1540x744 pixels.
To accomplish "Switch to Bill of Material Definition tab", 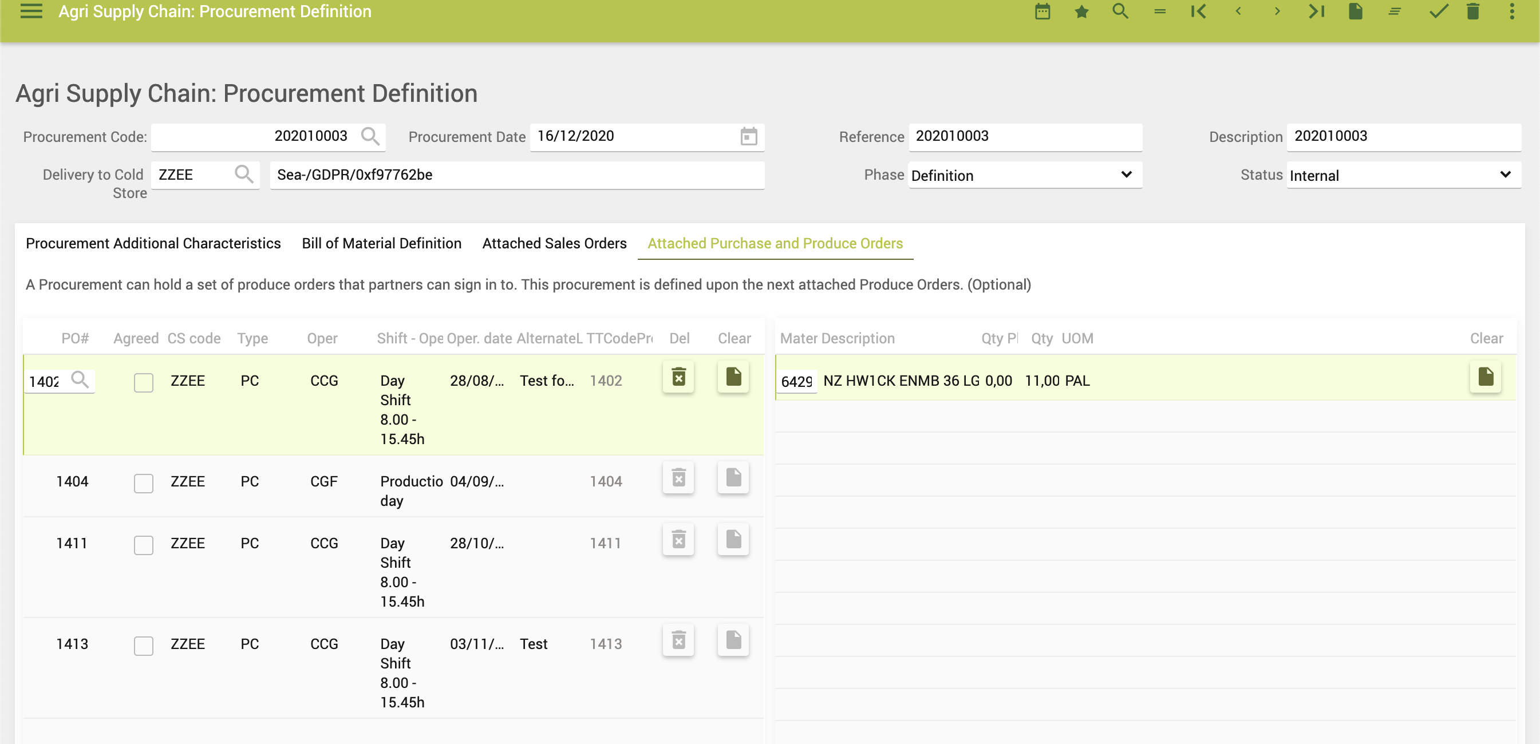I will (x=381, y=243).
